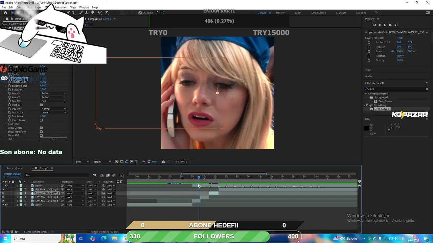Jump to first frame in Preview
433x243 pixels.
[374, 25]
